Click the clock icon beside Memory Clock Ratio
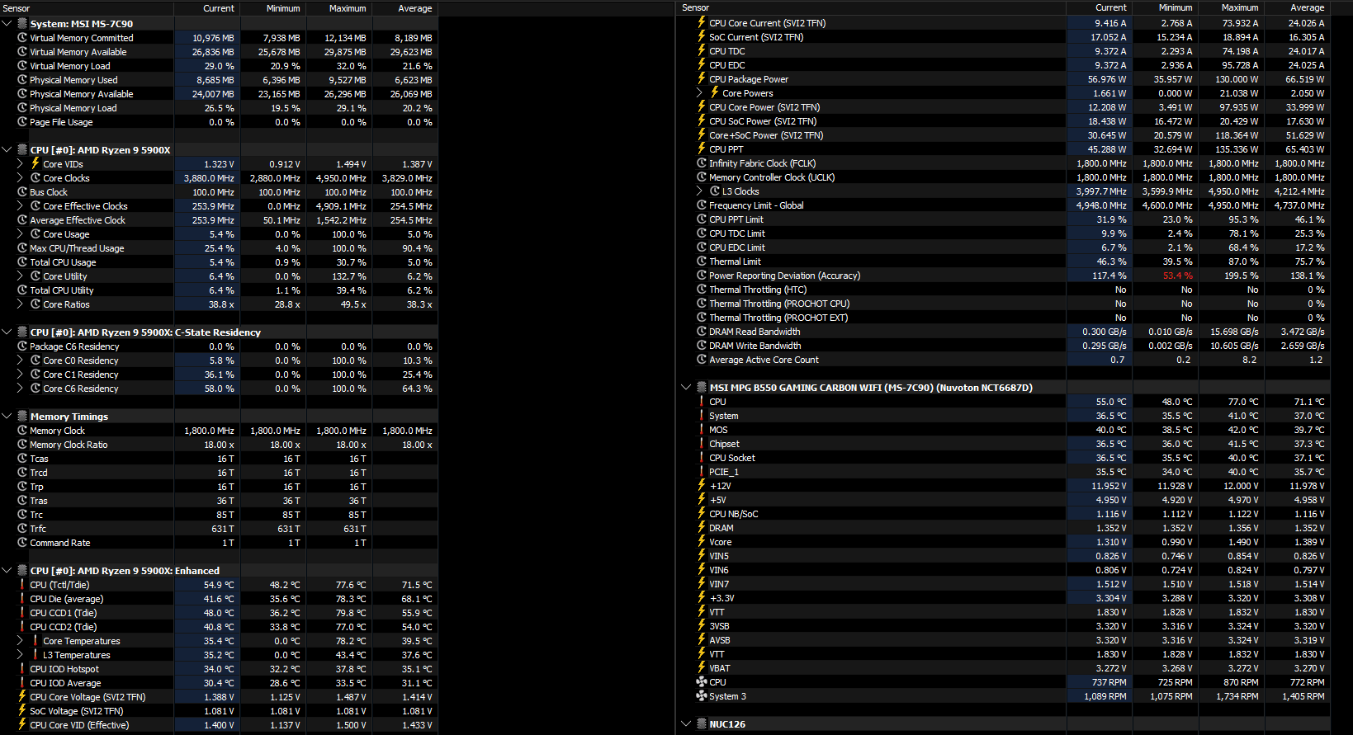The width and height of the screenshot is (1353, 735). click(22, 445)
